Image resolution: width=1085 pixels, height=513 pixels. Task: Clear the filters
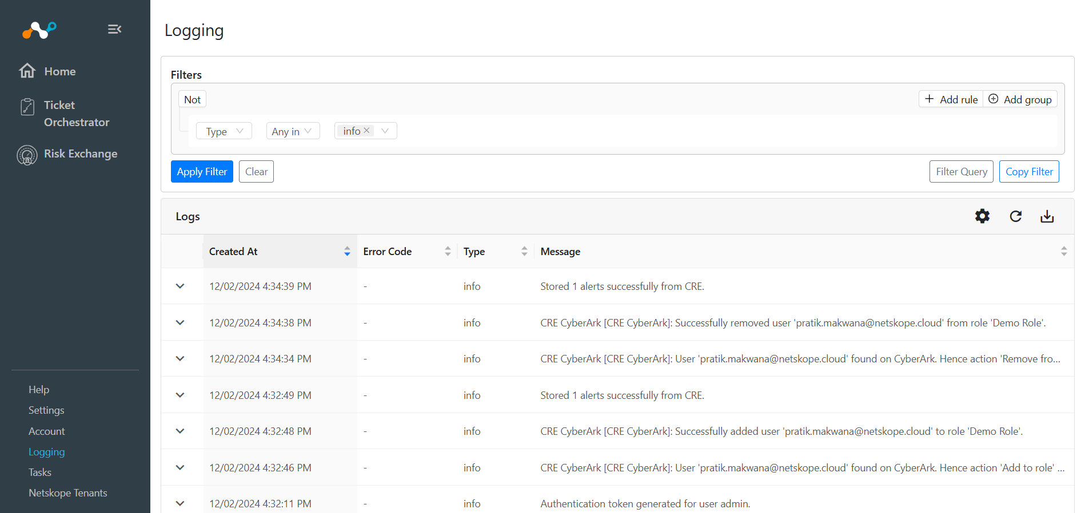[256, 172]
